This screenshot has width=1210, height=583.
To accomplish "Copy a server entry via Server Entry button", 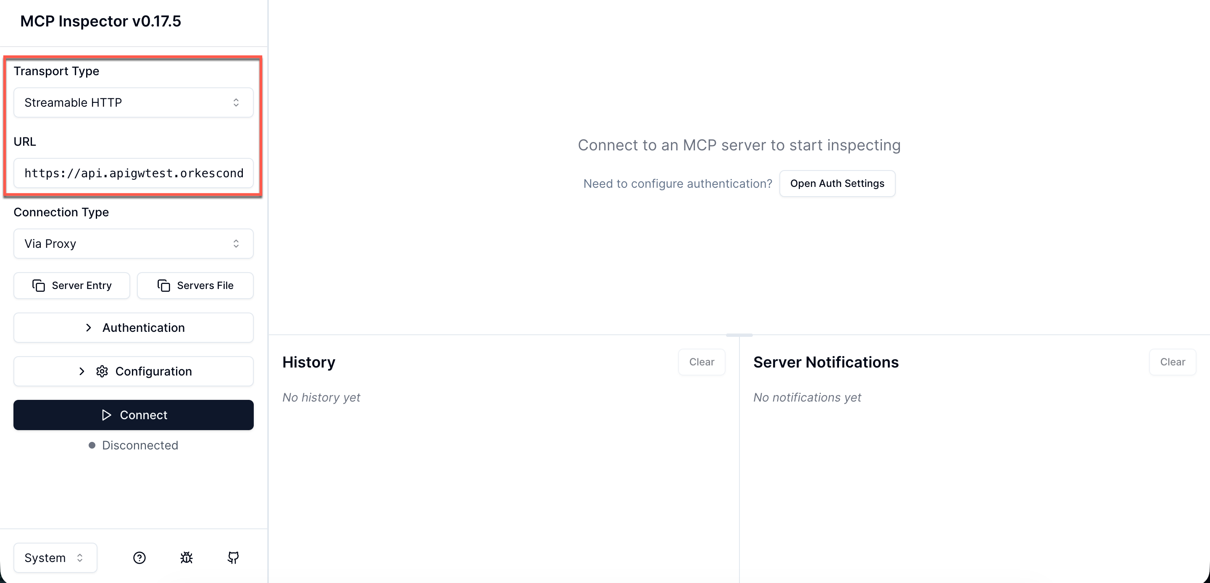I will point(71,285).
